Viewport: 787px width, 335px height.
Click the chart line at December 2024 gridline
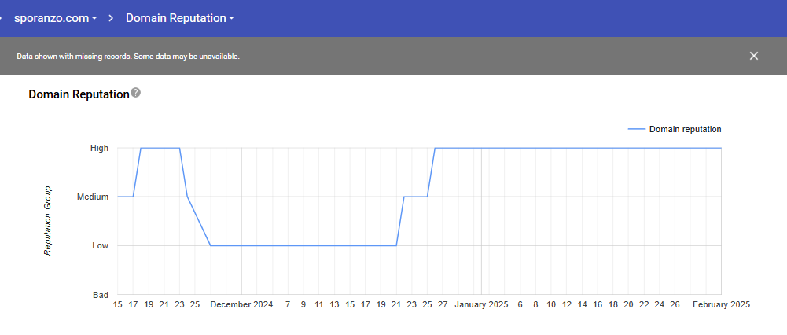(241, 245)
